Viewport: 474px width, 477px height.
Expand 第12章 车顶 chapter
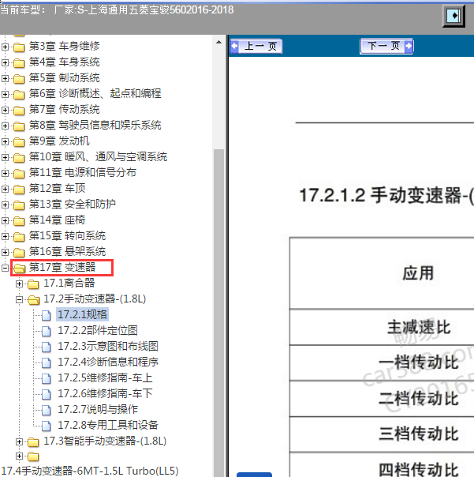pos(5,189)
